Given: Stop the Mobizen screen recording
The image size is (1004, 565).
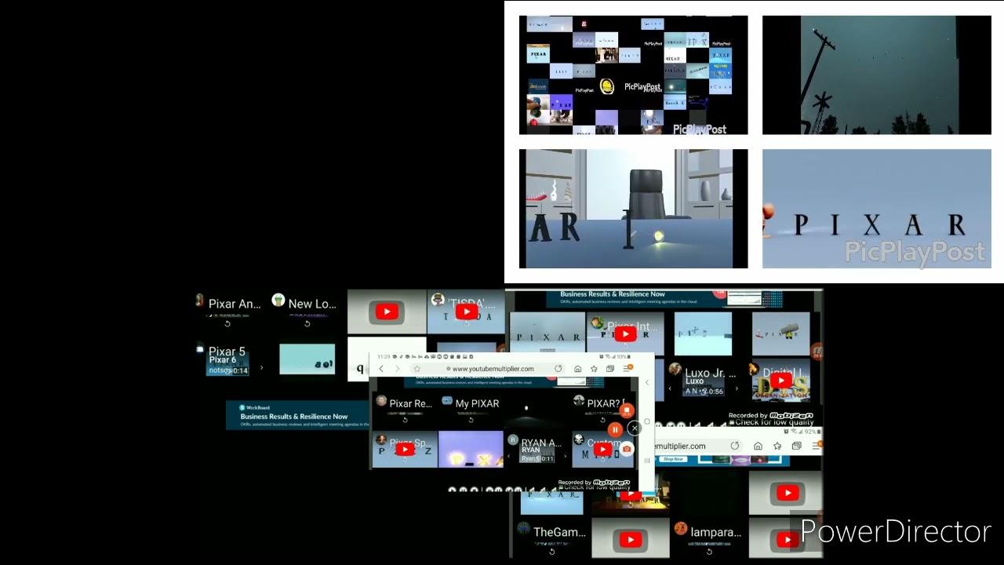Looking at the screenshot, I should (626, 410).
